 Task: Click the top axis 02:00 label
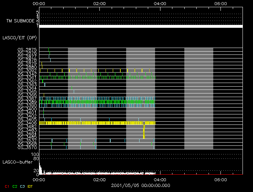coord(99,4)
